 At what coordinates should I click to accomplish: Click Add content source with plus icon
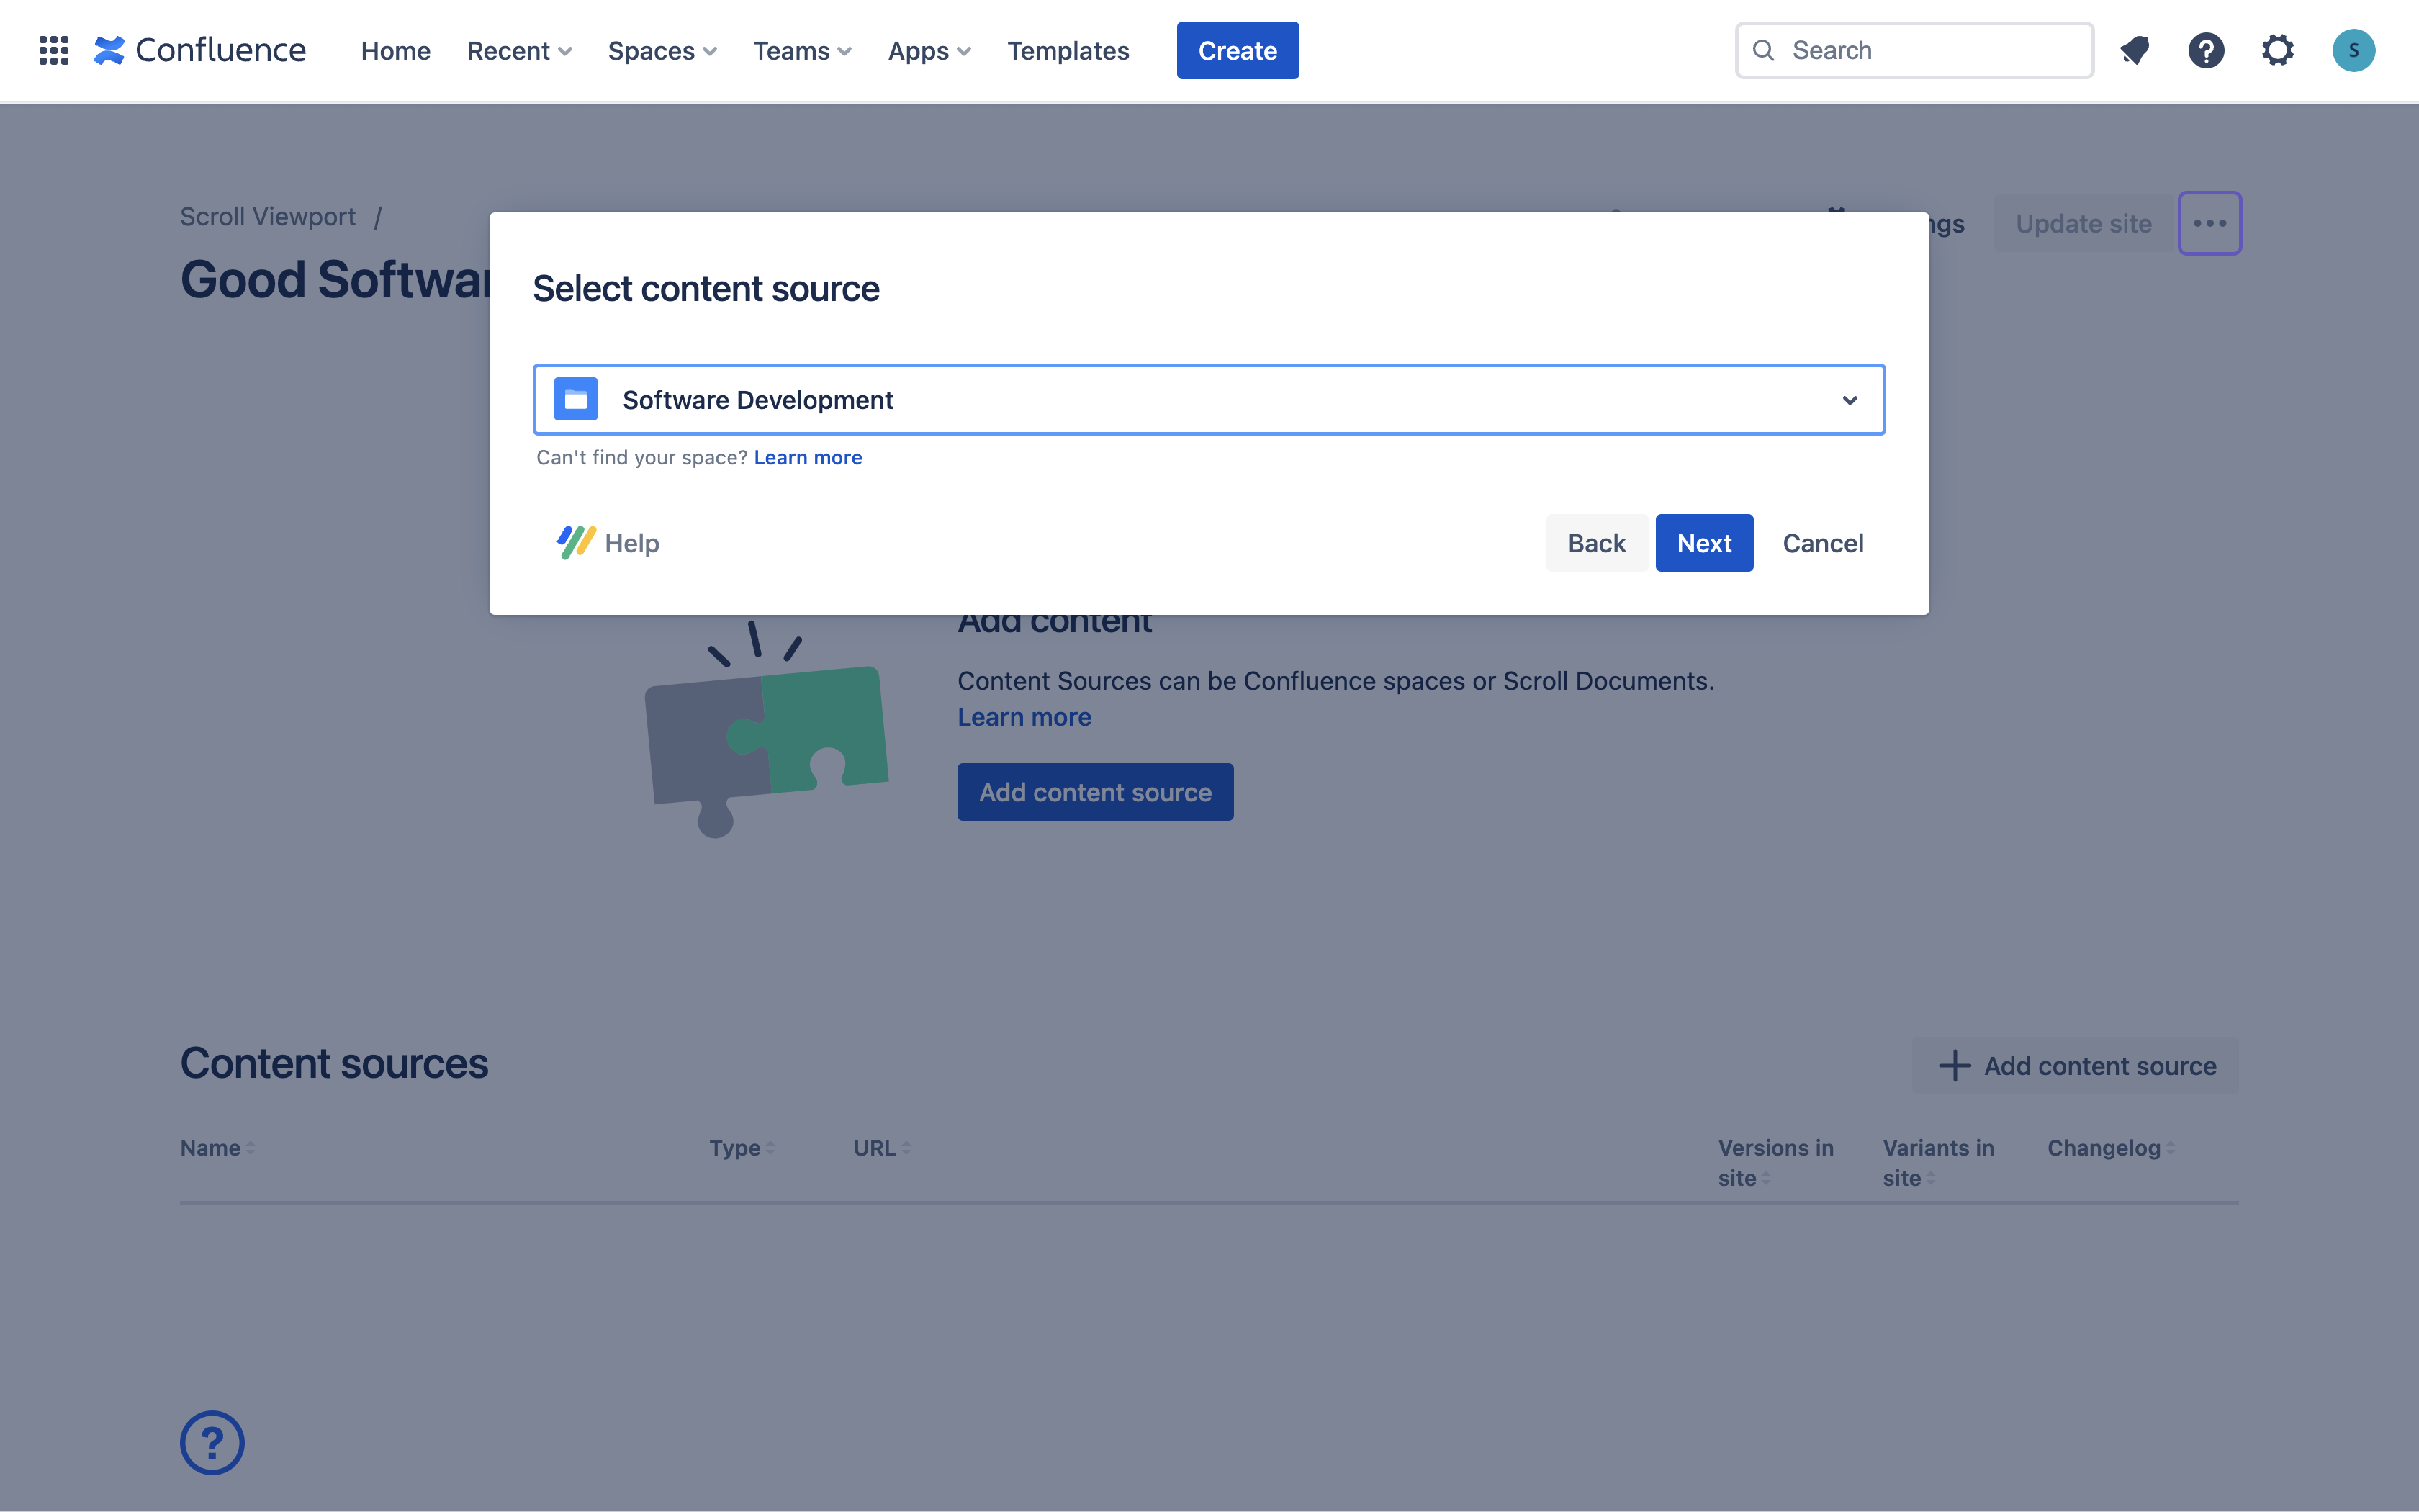(x=2076, y=1065)
